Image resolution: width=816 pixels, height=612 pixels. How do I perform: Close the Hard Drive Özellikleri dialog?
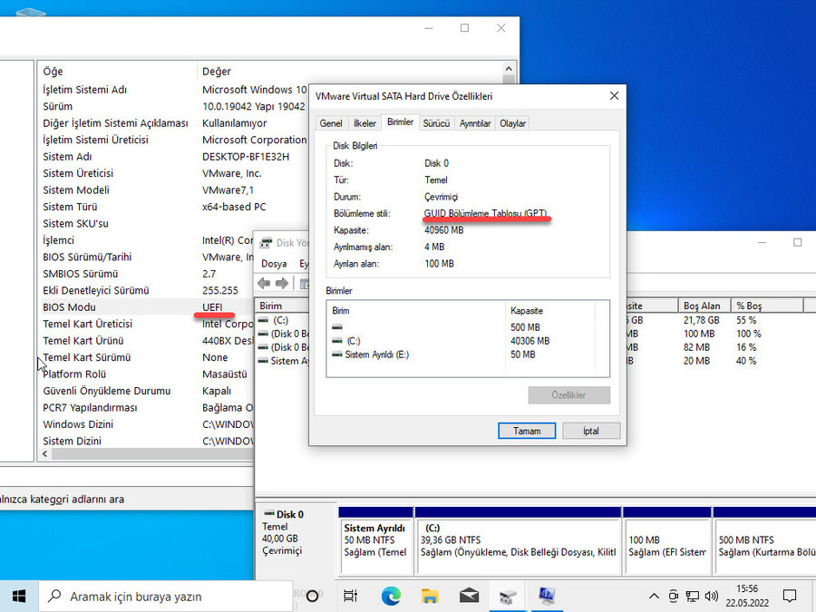click(614, 96)
